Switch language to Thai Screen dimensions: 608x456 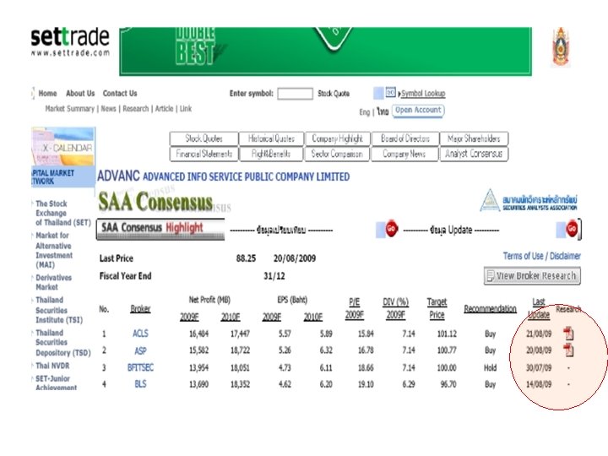[x=383, y=111]
